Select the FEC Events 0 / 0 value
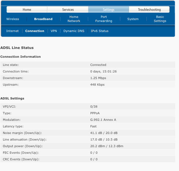179x171 pixels. [94, 153]
